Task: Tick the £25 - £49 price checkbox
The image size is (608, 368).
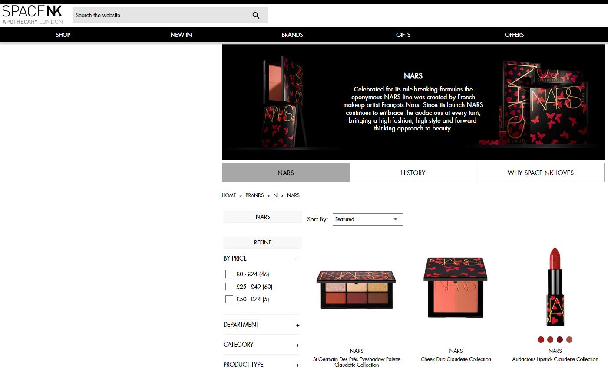Action: tap(229, 287)
